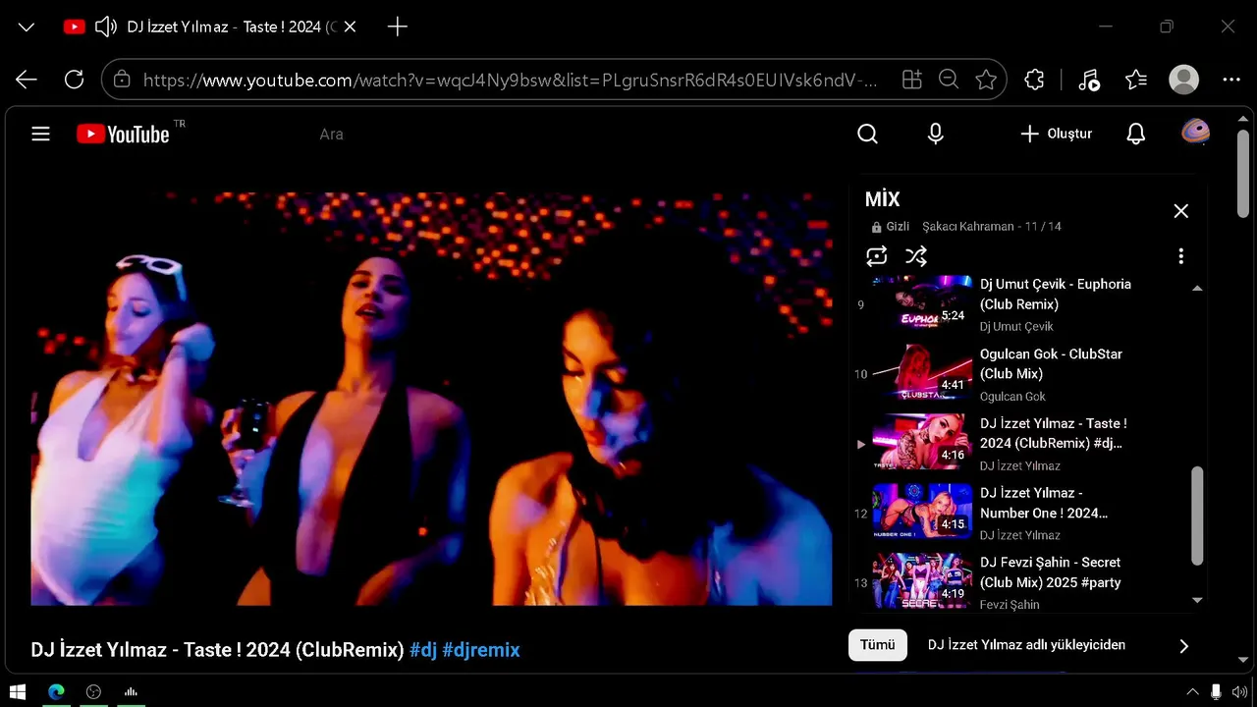Viewport: 1257px width, 707px height.
Task: Open browser extensions menu
Action: [x=1034, y=80]
